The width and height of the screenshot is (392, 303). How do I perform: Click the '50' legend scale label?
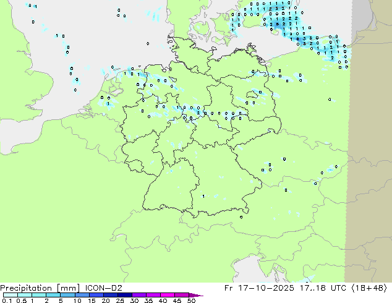pos(191,301)
